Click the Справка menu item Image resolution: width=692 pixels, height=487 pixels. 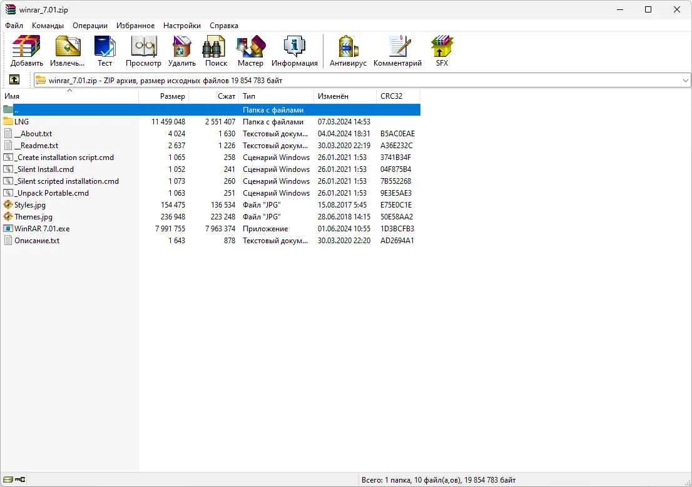click(x=223, y=26)
